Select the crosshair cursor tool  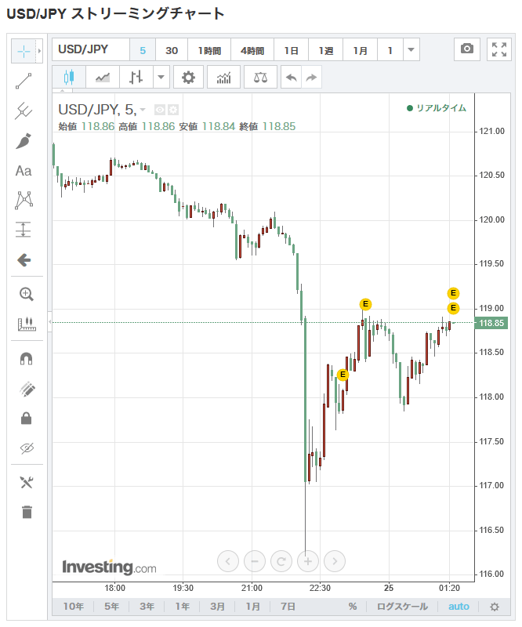tap(24, 51)
